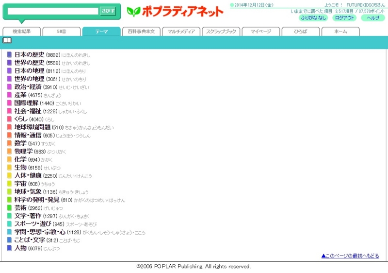The image size is (388, 273).
Task: Open the ヘルプ button
Action: (373, 18)
